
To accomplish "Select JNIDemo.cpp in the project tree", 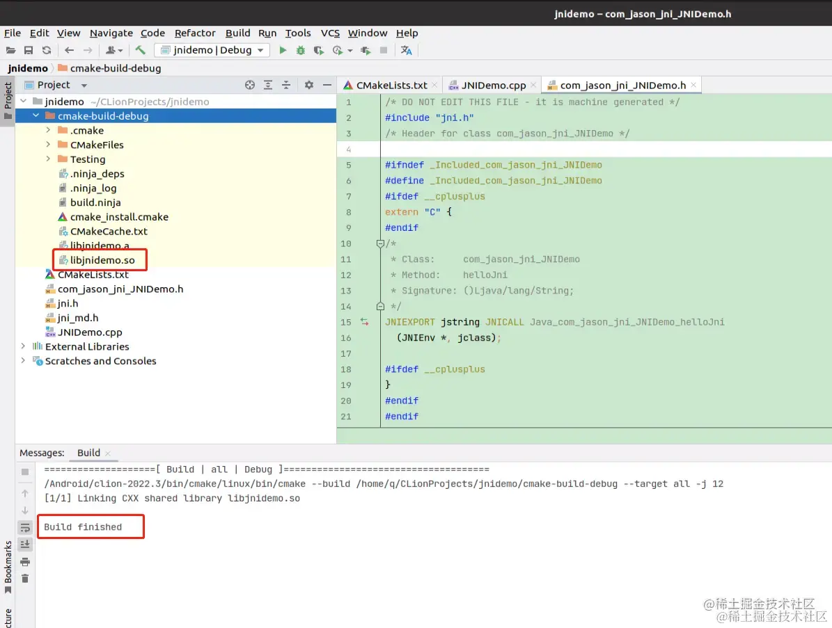I will pos(90,332).
